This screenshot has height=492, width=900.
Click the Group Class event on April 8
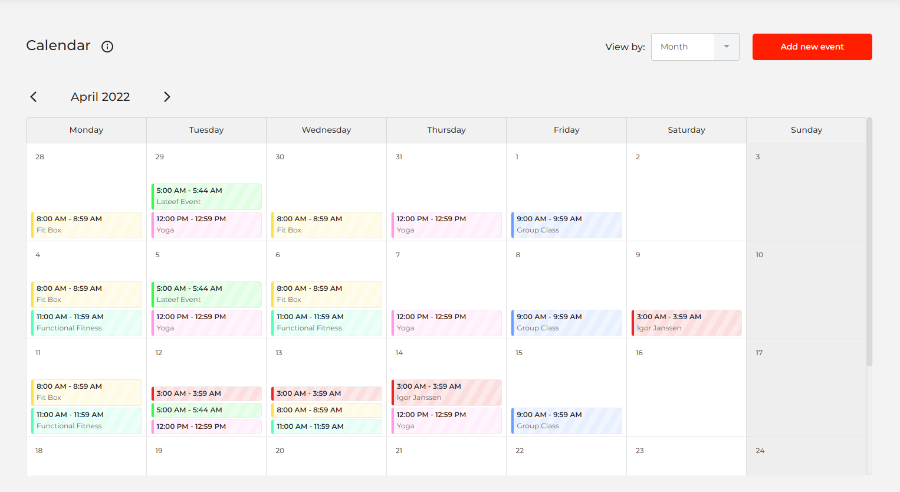tap(566, 323)
